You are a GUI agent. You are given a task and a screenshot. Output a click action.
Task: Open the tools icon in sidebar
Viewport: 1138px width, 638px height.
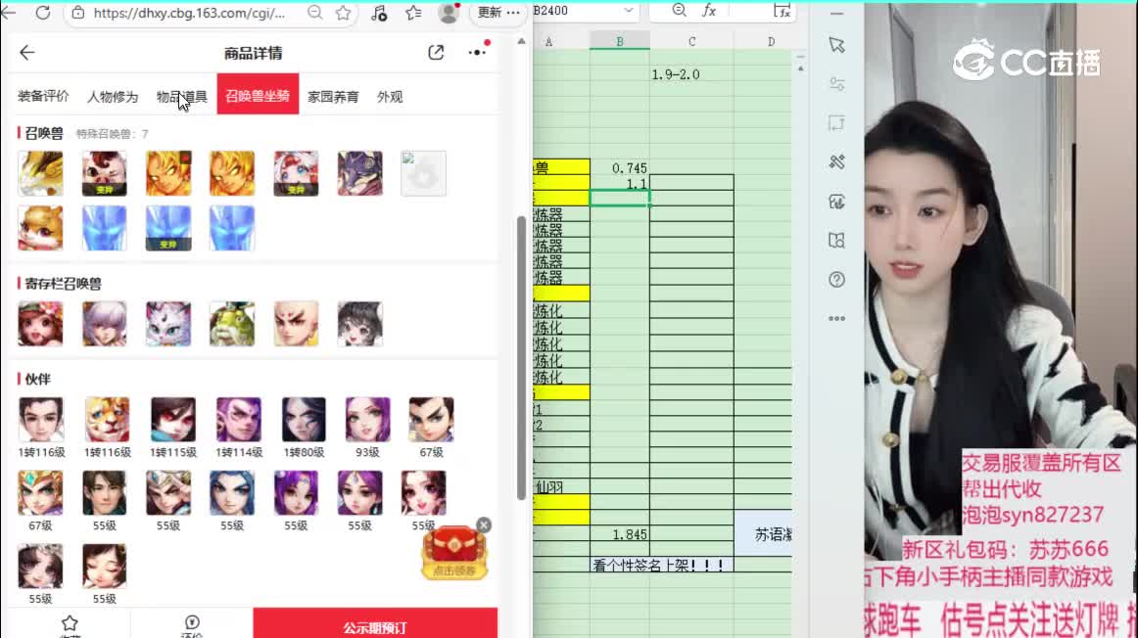836,161
